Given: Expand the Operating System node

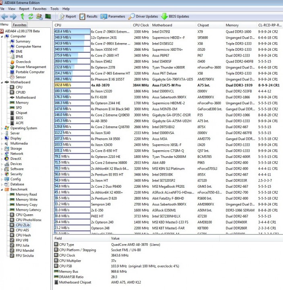Looking at the screenshot, I should [2, 128].
